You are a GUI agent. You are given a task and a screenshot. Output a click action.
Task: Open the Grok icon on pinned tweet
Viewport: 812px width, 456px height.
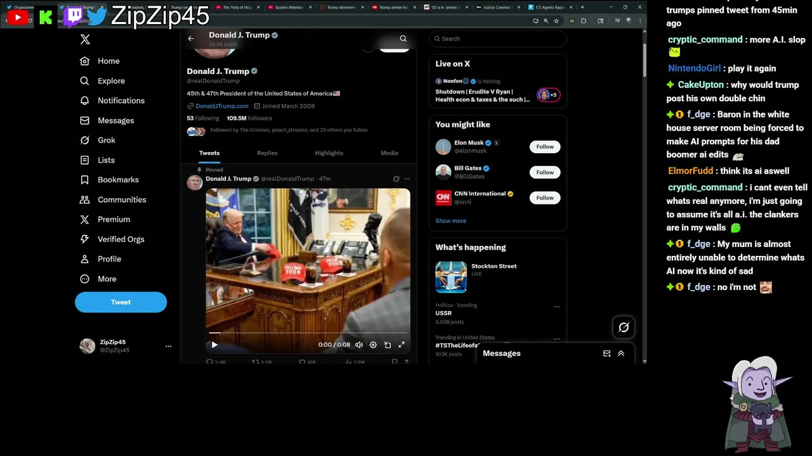click(396, 179)
